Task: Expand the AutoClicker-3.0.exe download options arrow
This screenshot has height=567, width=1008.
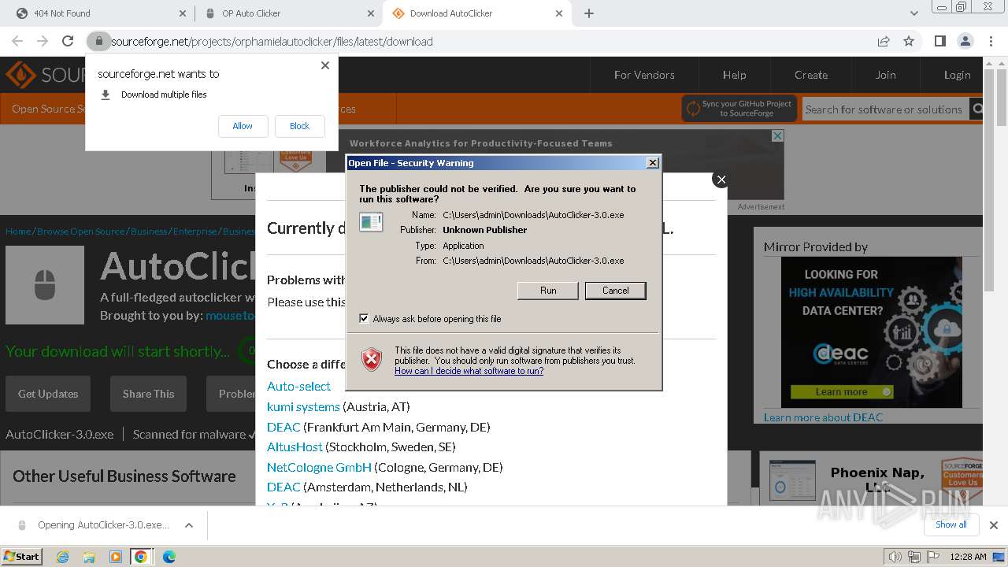Action: pyautogui.click(x=189, y=525)
